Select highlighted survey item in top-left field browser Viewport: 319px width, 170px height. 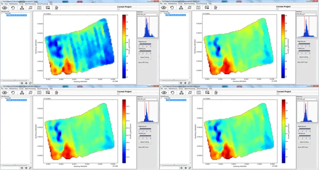point(16,15)
